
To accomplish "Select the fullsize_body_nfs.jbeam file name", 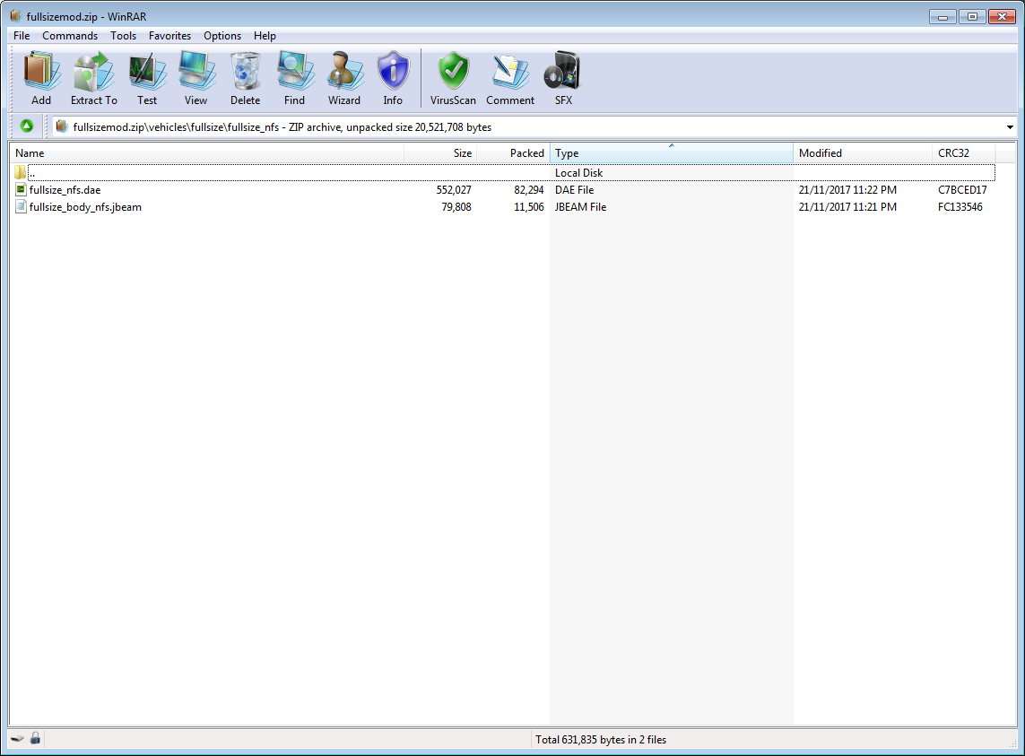I will pos(85,206).
